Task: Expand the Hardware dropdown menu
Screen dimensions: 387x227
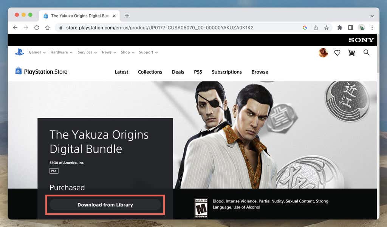Action: [x=62, y=52]
